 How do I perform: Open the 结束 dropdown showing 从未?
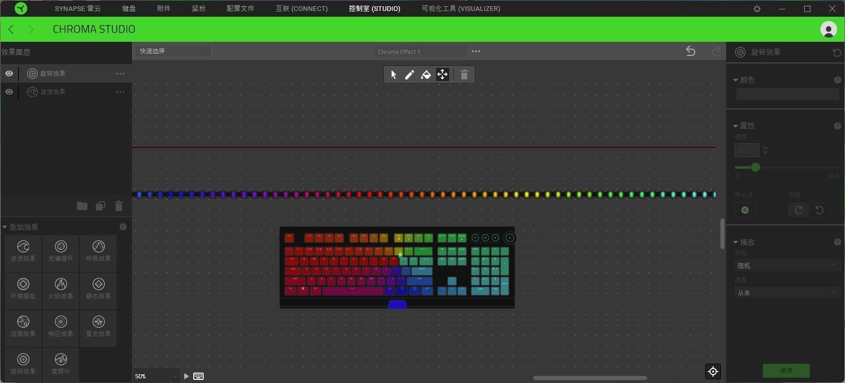pos(787,293)
